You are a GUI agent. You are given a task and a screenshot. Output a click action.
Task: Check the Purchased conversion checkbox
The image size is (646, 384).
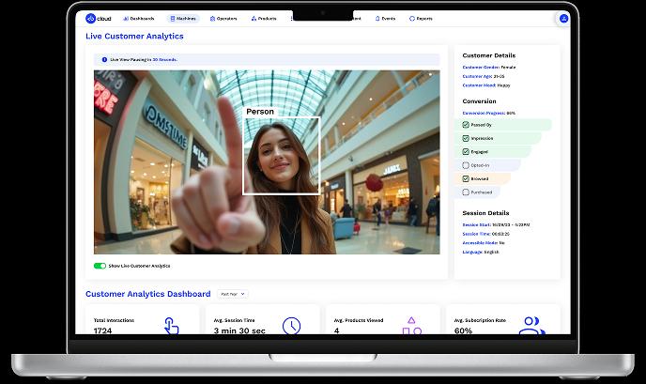(466, 192)
